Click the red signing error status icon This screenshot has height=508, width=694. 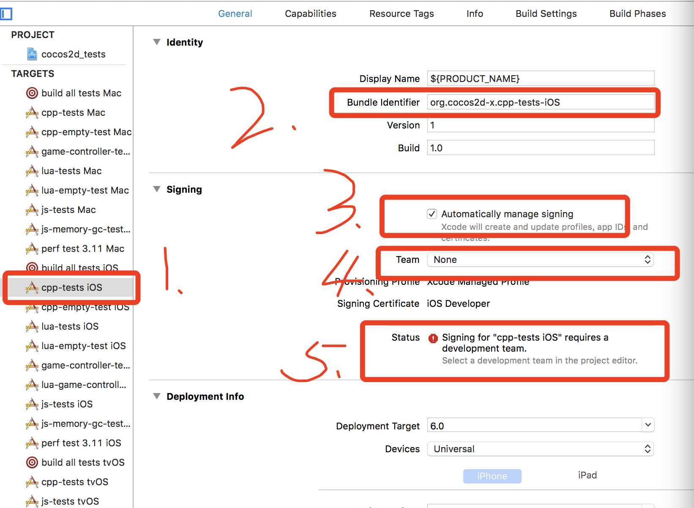click(x=433, y=338)
